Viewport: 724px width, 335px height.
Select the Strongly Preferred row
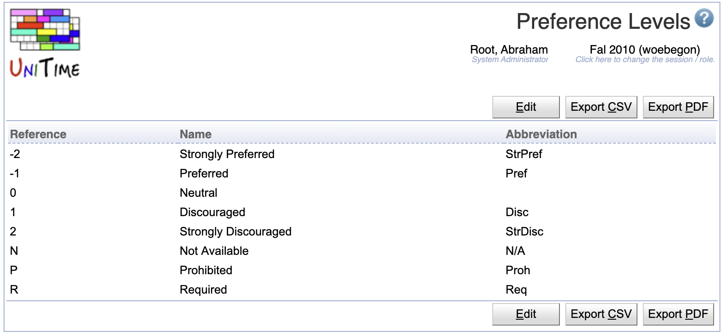pyautogui.click(x=362, y=154)
